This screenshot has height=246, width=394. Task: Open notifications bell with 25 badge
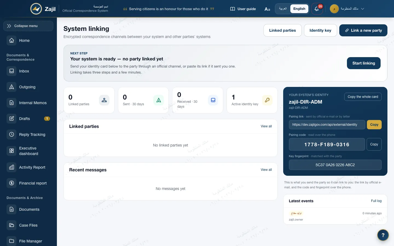(317, 9)
